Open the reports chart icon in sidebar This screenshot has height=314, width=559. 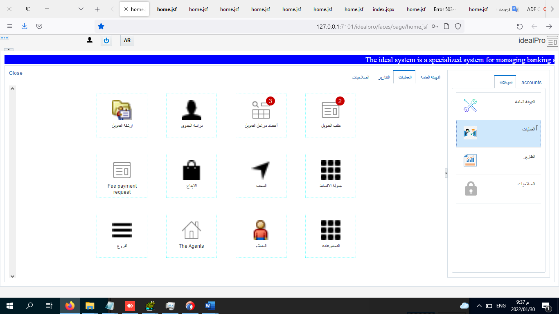[470, 160]
